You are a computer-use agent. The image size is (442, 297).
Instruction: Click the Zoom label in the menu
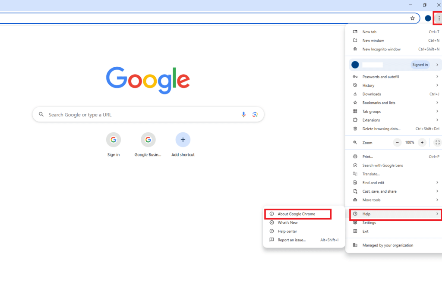tap(367, 143)
